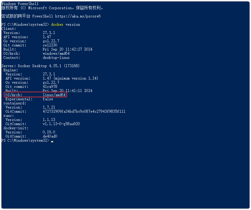251x210 pixels.
Task: Click the Client Git commit ce12230 value
Action: [50, 45]
